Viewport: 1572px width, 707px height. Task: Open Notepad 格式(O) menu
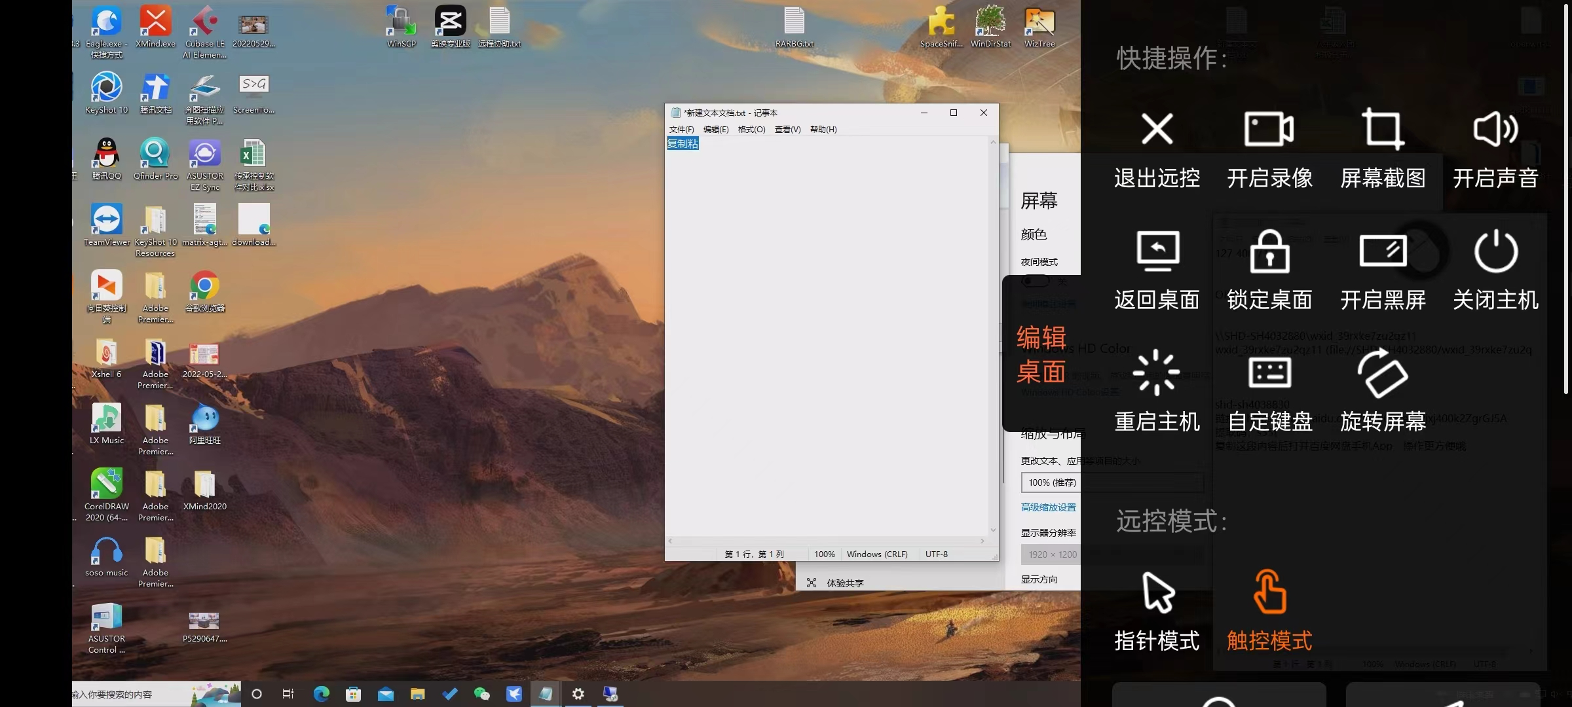click(x=751, y=130)
